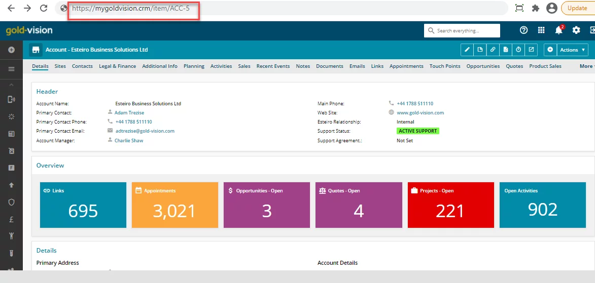
Task: Click the logout arrow icon
Action: [592, 30]
